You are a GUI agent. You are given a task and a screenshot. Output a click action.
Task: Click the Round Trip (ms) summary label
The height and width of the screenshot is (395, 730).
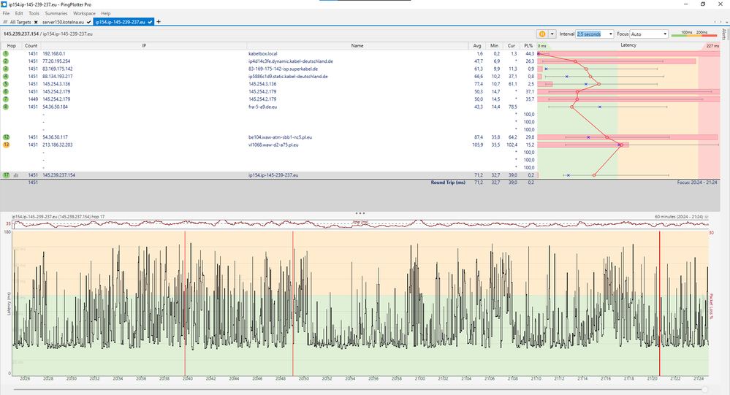(x=448, y=183)
